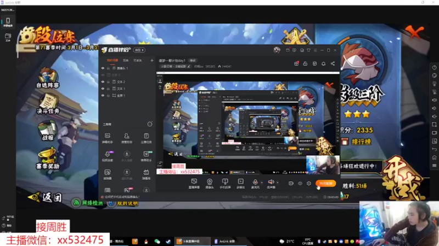Switch to the third scene tab
The image size is (439, 246).
[137, 60]
